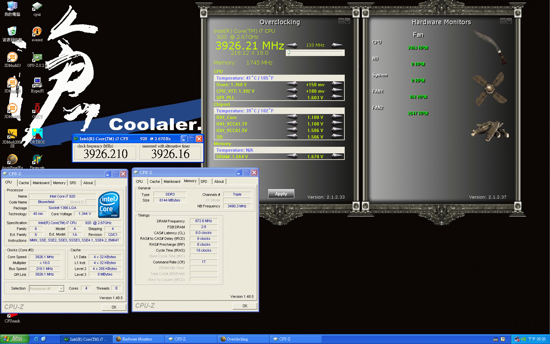The height and width of the screenshot is (344, 550).
Task: Launch the 3DMark03 desktop shortcut
Action: [12, 60]
